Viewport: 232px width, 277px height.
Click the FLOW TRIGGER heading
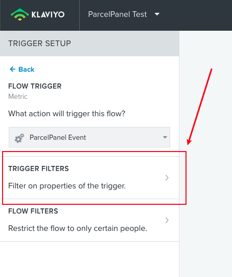[35, 86]
